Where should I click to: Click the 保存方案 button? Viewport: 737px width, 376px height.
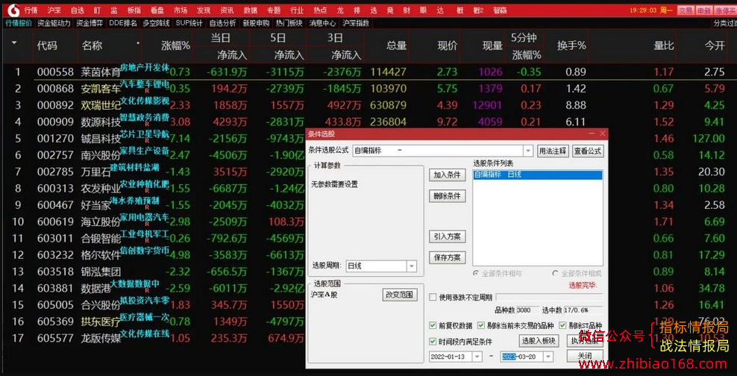447,257
